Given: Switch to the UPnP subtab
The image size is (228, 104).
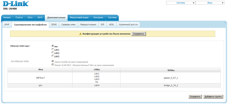Looking at the screenshot, I should 7,25.
